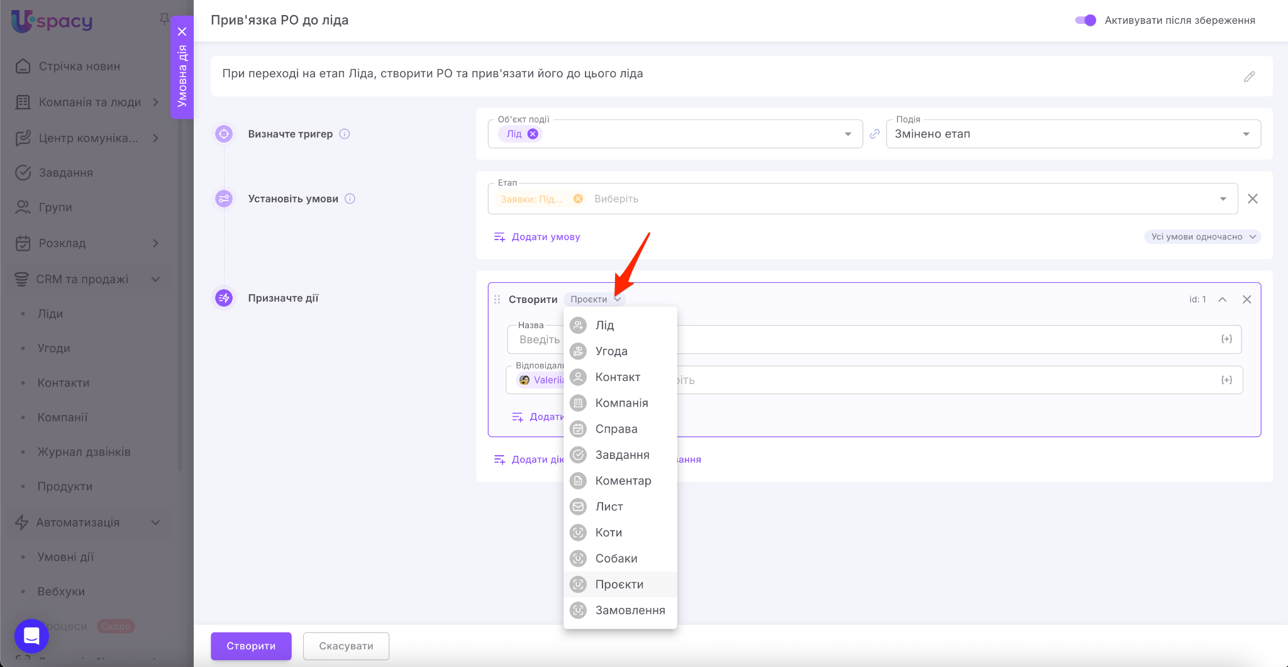
Task: Toggle the activate after saving switch
Action: [1085, 20]
